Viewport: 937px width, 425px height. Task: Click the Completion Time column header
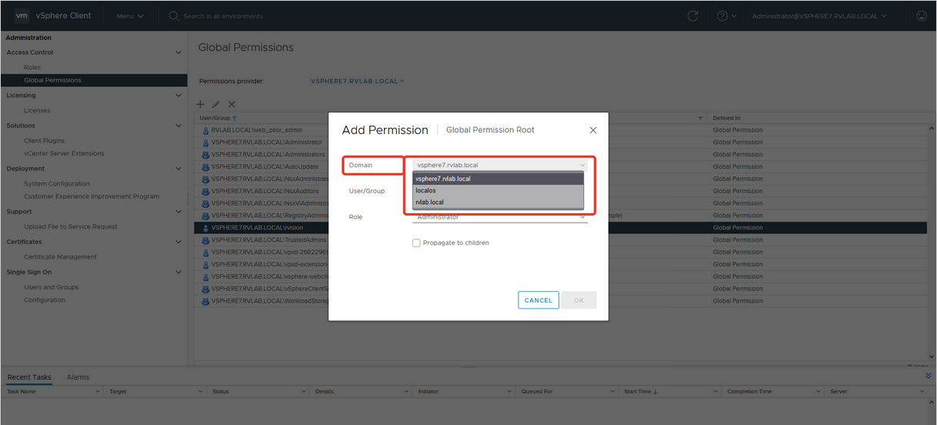click(x=749, y=391)
